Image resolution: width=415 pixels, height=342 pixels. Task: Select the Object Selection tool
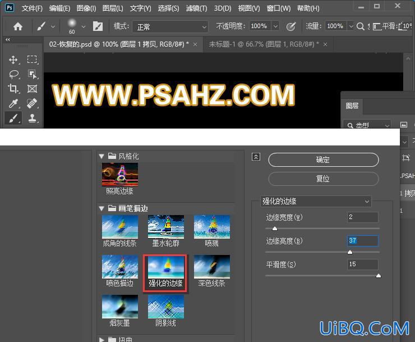click(x=33, y=74)
